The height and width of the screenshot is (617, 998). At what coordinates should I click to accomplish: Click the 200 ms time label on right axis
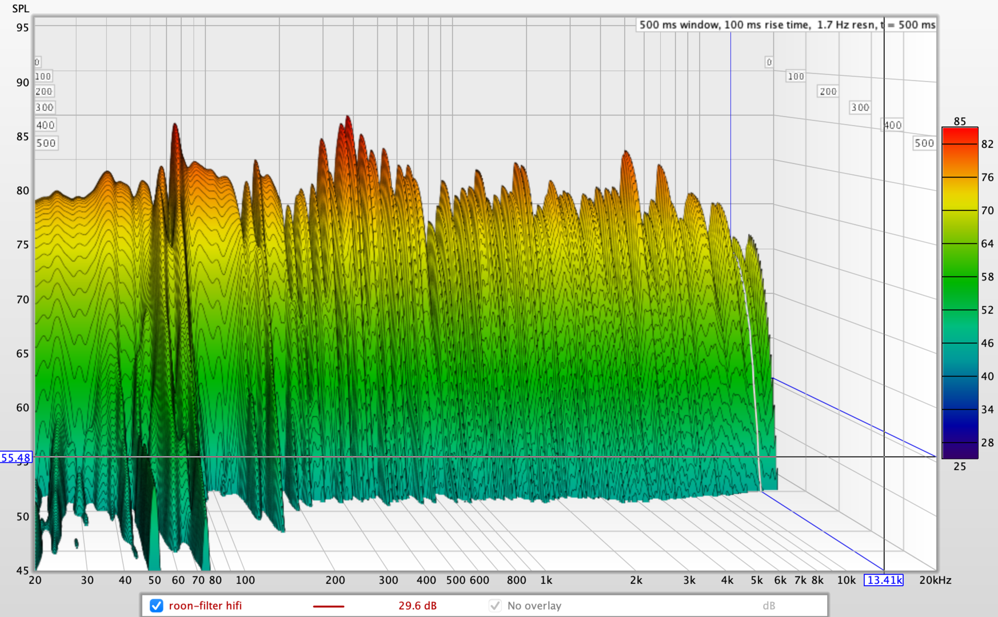tap(828, 91)
